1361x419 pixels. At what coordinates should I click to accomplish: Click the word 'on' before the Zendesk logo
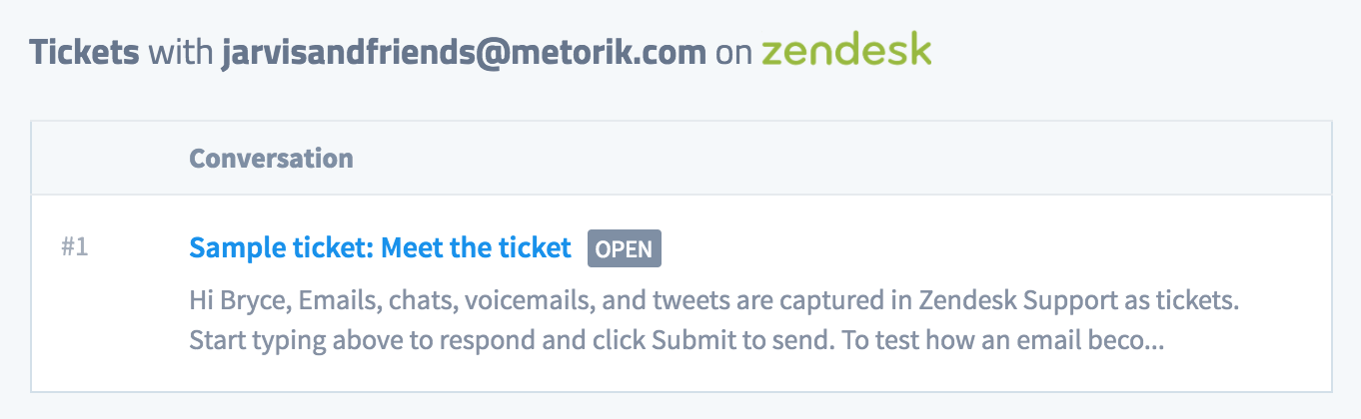733,52
